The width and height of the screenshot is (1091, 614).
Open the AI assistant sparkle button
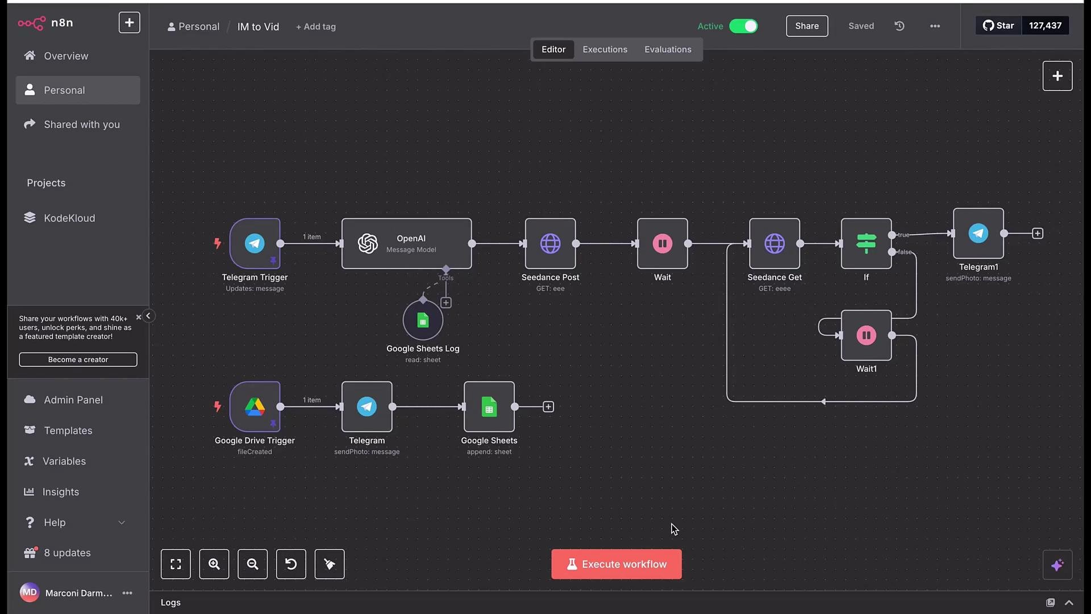(x=1057, y=565)
